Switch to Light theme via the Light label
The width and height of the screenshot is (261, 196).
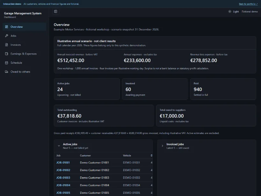pyautogui.click(x=236, y=11)
